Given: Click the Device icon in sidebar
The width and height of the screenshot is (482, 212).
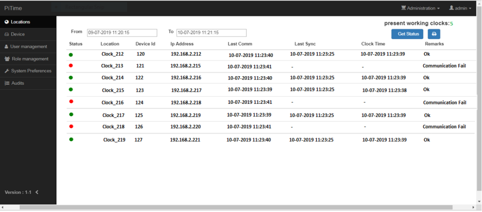Looking at the screenshot, I should [7, 34].
